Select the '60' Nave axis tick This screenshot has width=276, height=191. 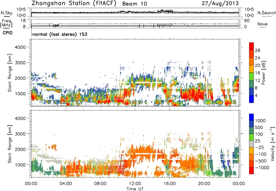click(247, 21)
